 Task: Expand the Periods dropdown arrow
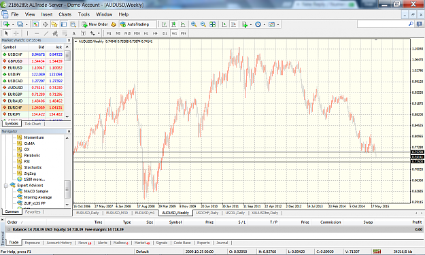(265, 24)
